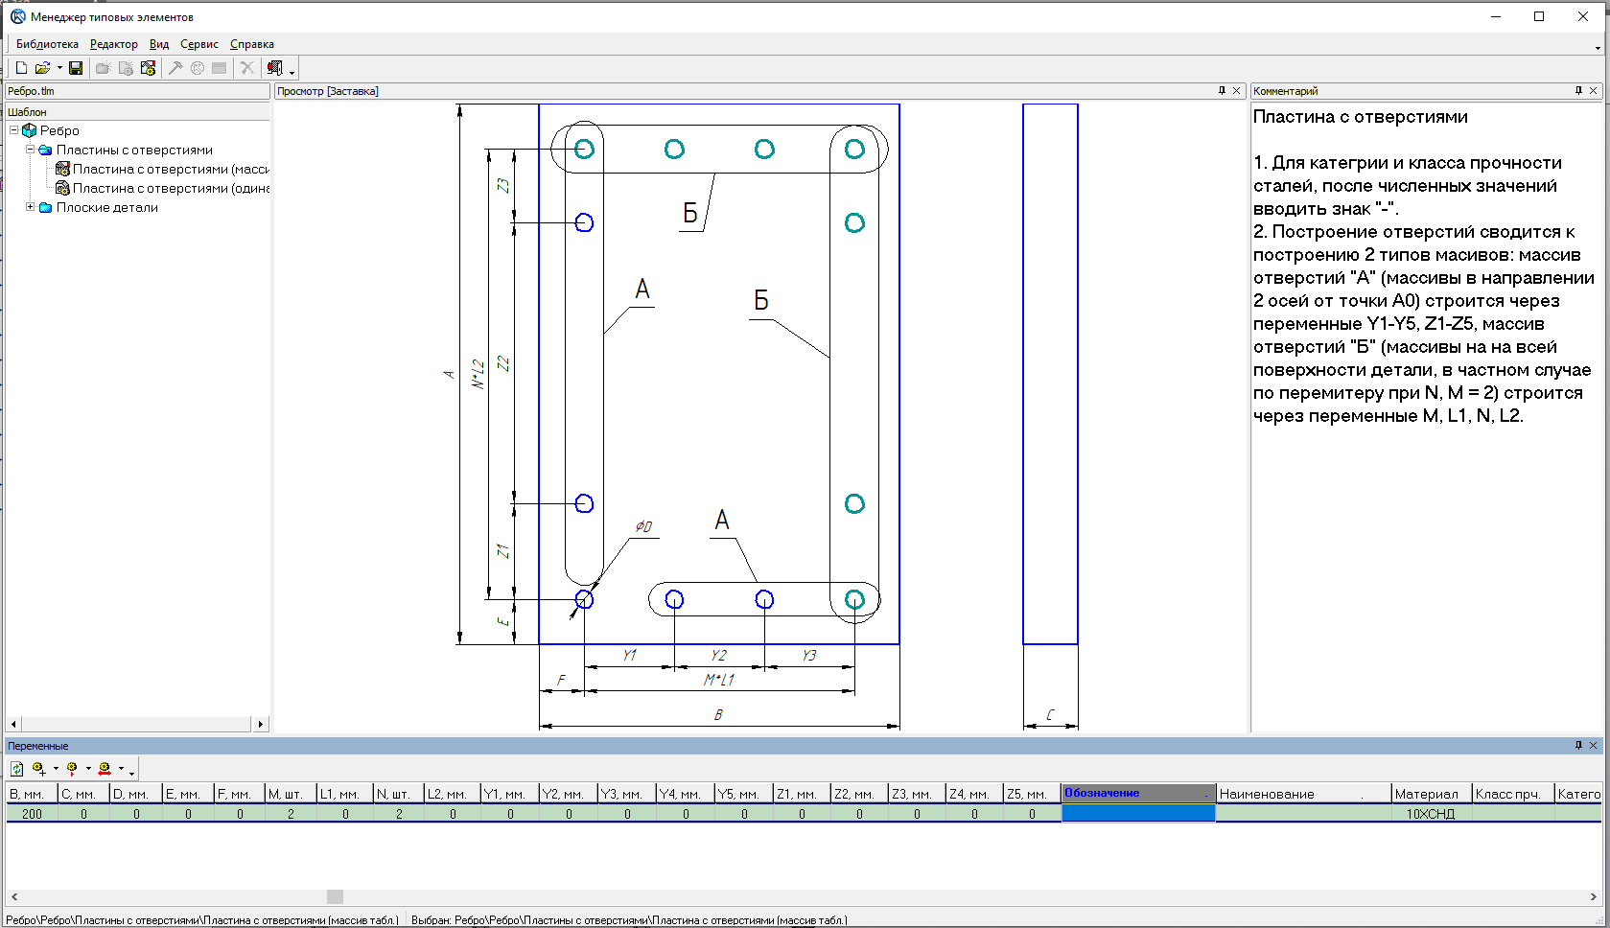Open variables toolbar overflow options arrow
This screenshot has width=1610, height=928.
click(x=131, y=773)
